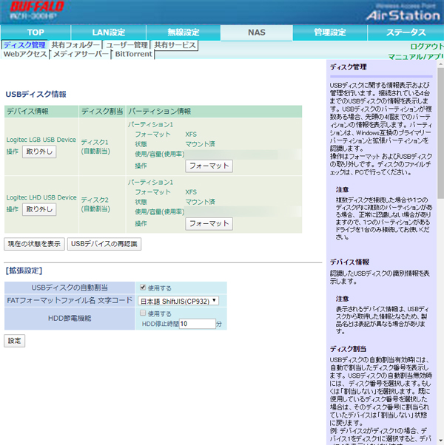Enable HDD節電機能 使用する checkbox
The width and height of the screenshot is (444, 445).
tap(143, 313)
